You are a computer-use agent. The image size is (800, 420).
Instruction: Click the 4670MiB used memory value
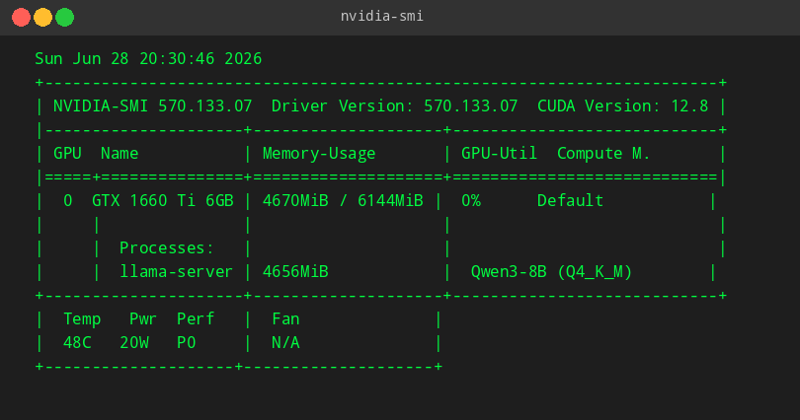[x=295, y=200]
